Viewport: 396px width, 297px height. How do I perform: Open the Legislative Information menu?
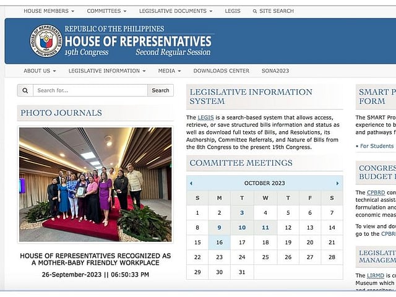coord(107,71)
